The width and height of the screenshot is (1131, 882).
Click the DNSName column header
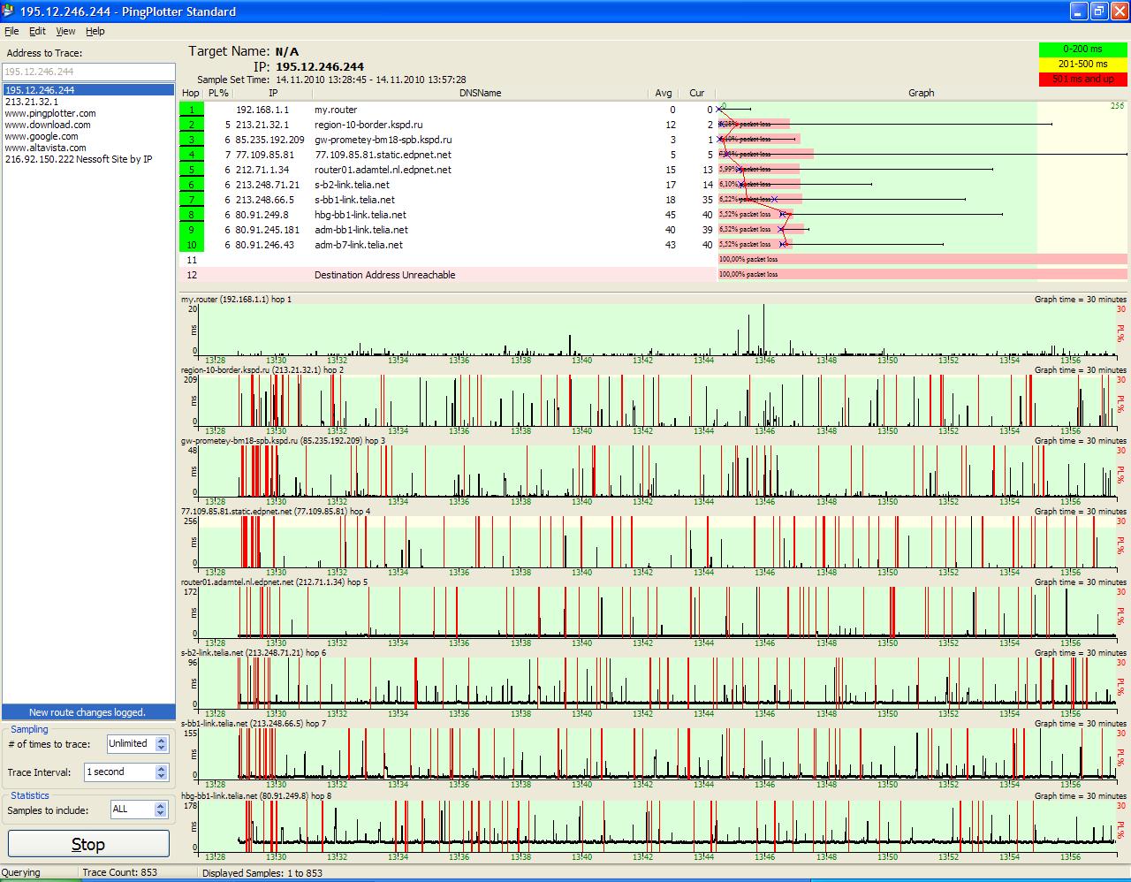(x=481, y=93)
